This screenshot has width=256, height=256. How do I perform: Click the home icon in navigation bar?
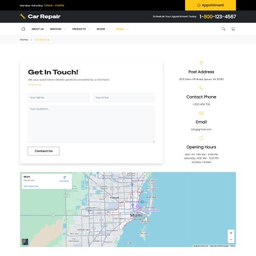tap(23, 29)
